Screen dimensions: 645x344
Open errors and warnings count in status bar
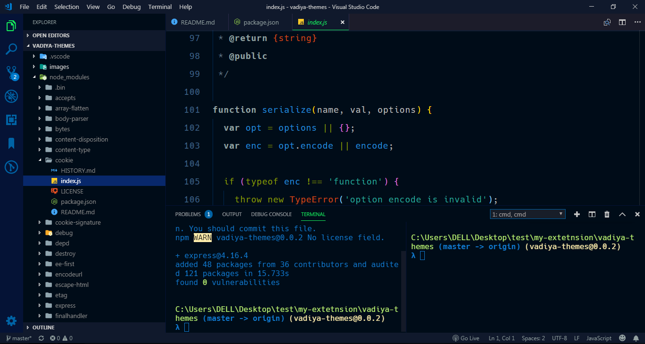click(61, 338)
